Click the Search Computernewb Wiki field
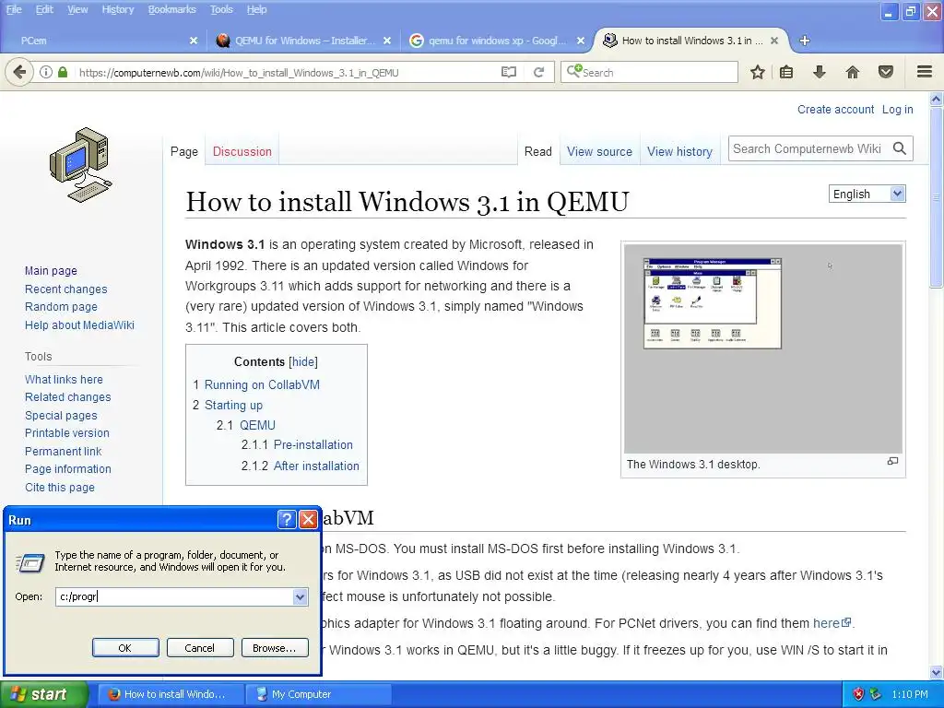Viewport: 944px width, 708px height. click(809, 148)
